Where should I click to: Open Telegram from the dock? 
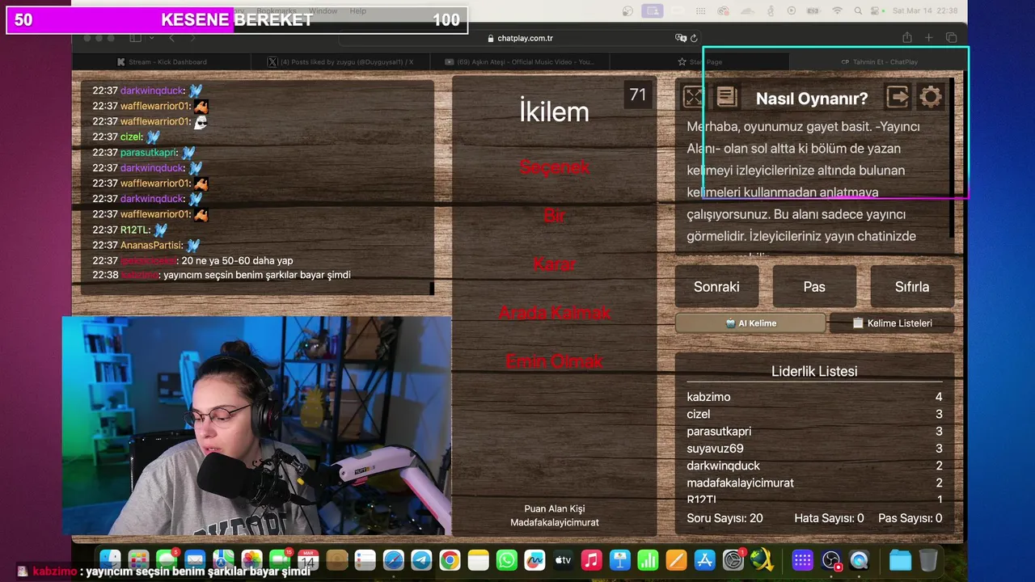point(421,559)
